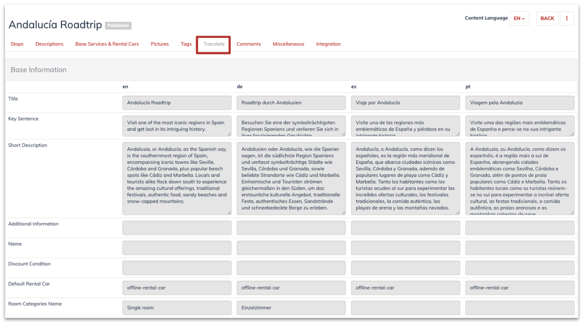The width and height of the screenshot is (583, 324).
Task: Click the English Short Description textarea
Action: pos(177,179)
